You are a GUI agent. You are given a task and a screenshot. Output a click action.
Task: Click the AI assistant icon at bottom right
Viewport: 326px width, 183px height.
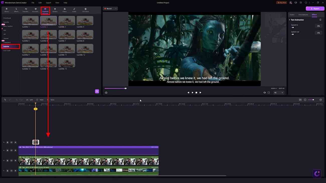point(317,173)
